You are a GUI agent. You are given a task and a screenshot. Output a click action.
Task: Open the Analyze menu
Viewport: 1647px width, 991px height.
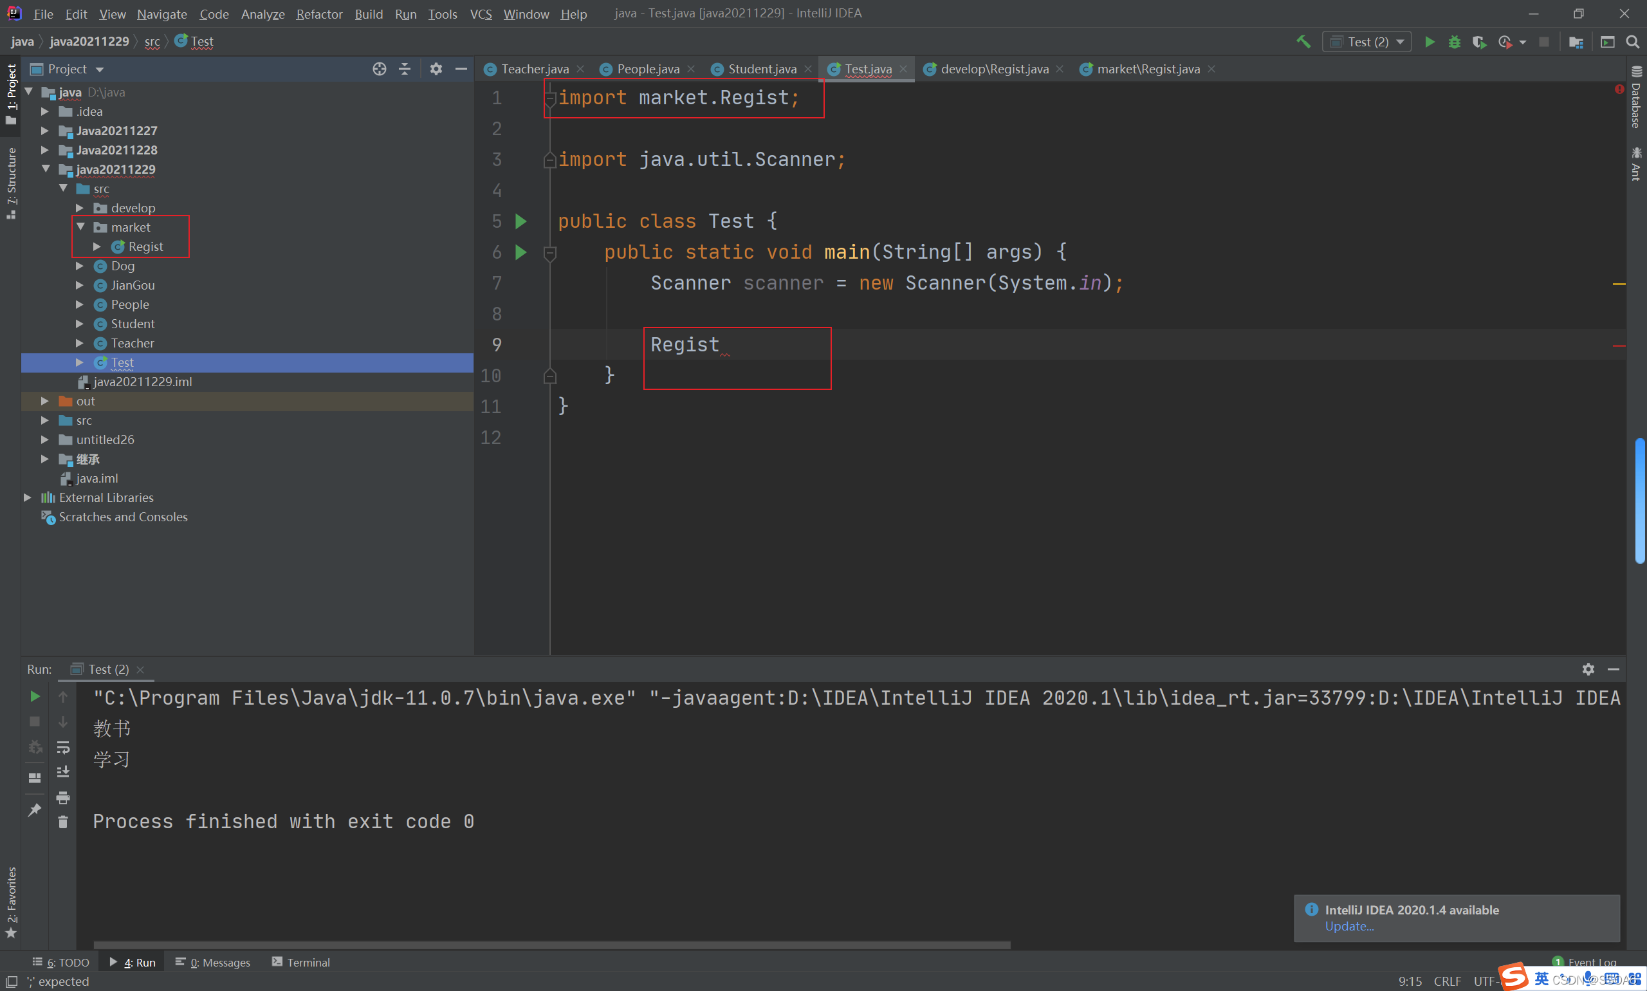coord(262,14)
